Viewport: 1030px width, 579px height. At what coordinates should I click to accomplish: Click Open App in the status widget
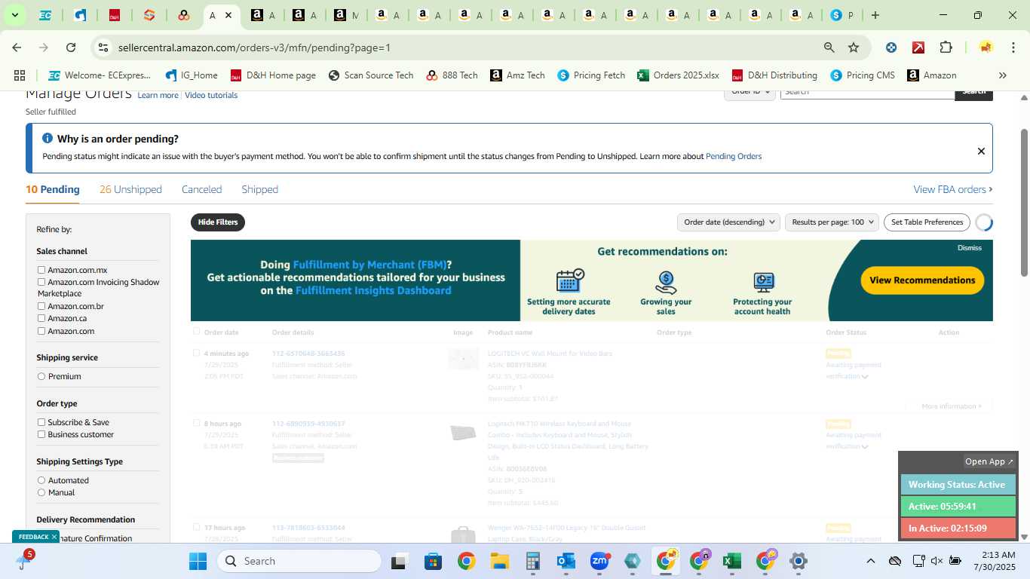coord(989,461)
